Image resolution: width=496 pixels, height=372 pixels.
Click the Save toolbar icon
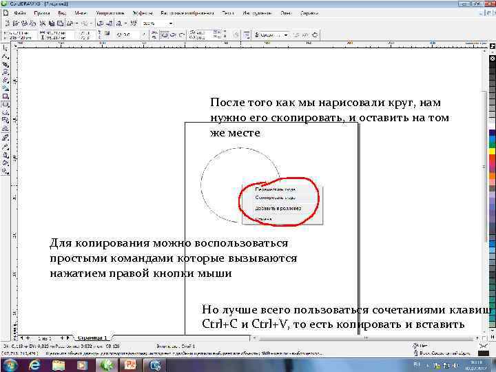coord(24,23)
